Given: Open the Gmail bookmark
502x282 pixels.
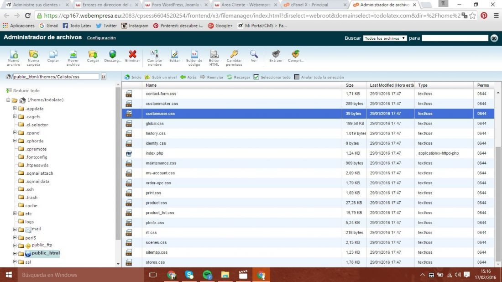Looking at the screenshot, I should click(49, 26).
